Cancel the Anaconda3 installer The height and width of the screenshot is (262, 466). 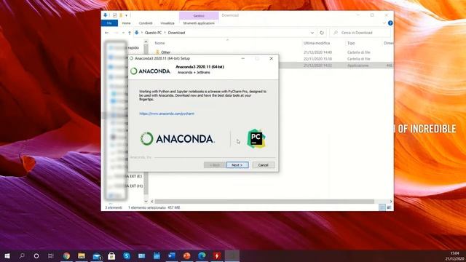pyautogui.click(x=263, y=165)
